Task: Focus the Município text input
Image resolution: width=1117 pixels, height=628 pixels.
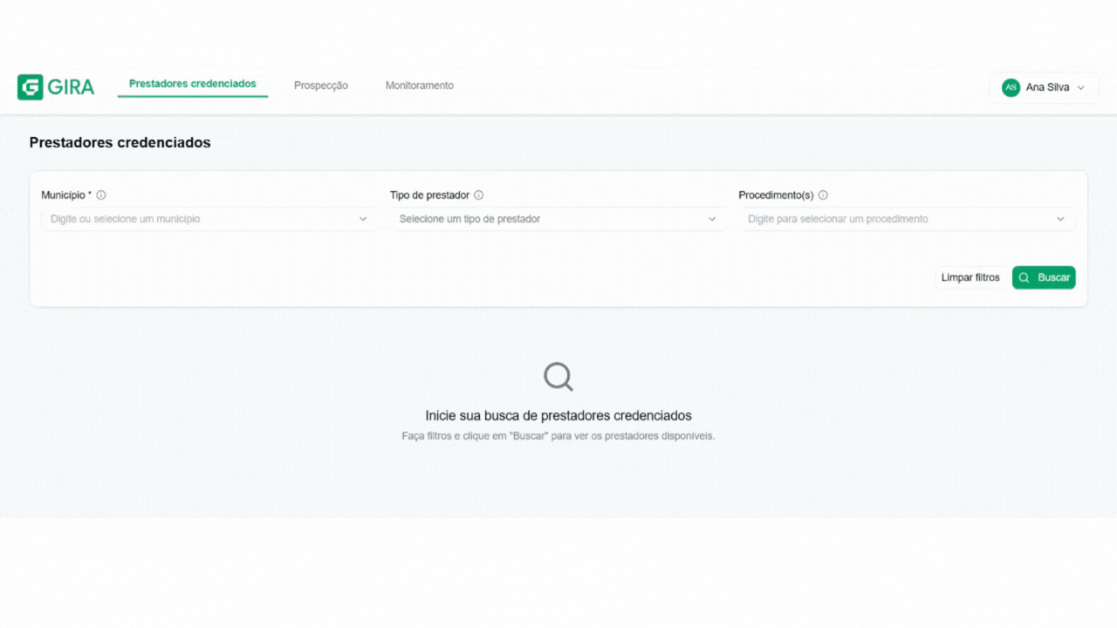Action: [x=201, y=219]
